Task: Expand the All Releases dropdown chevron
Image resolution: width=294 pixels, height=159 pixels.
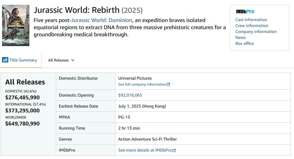Action: pos(73,60)
